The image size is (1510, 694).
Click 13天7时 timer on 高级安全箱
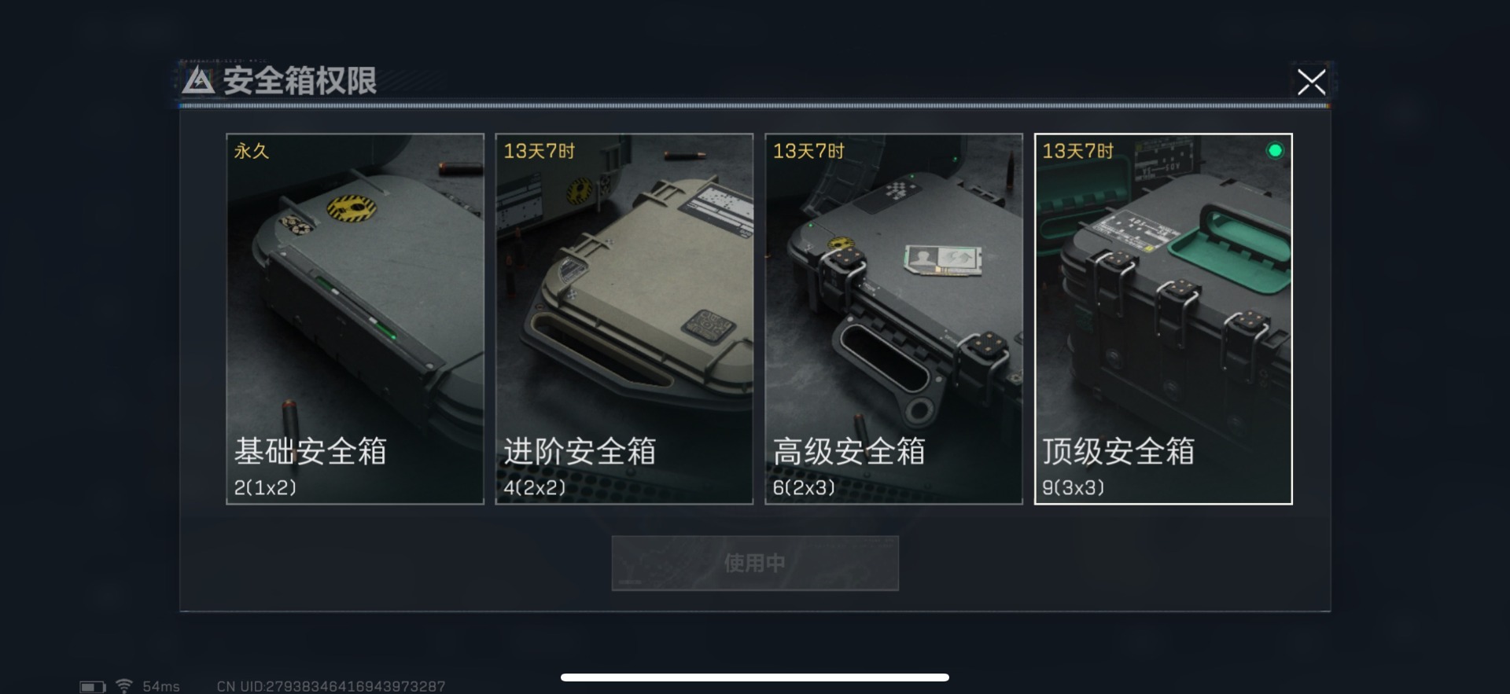[808, 151]
